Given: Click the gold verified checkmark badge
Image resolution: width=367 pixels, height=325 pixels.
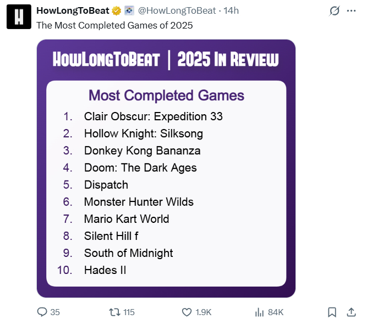Looking at the screenshot, I should (116, 11).
